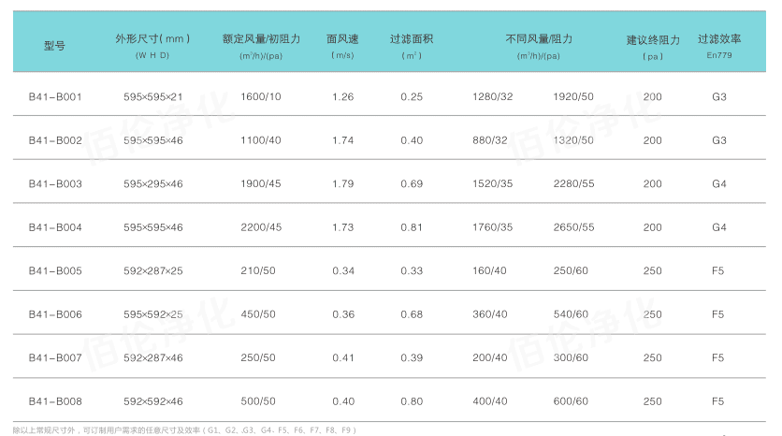Click value 1760/35

[x=492, y=227]
